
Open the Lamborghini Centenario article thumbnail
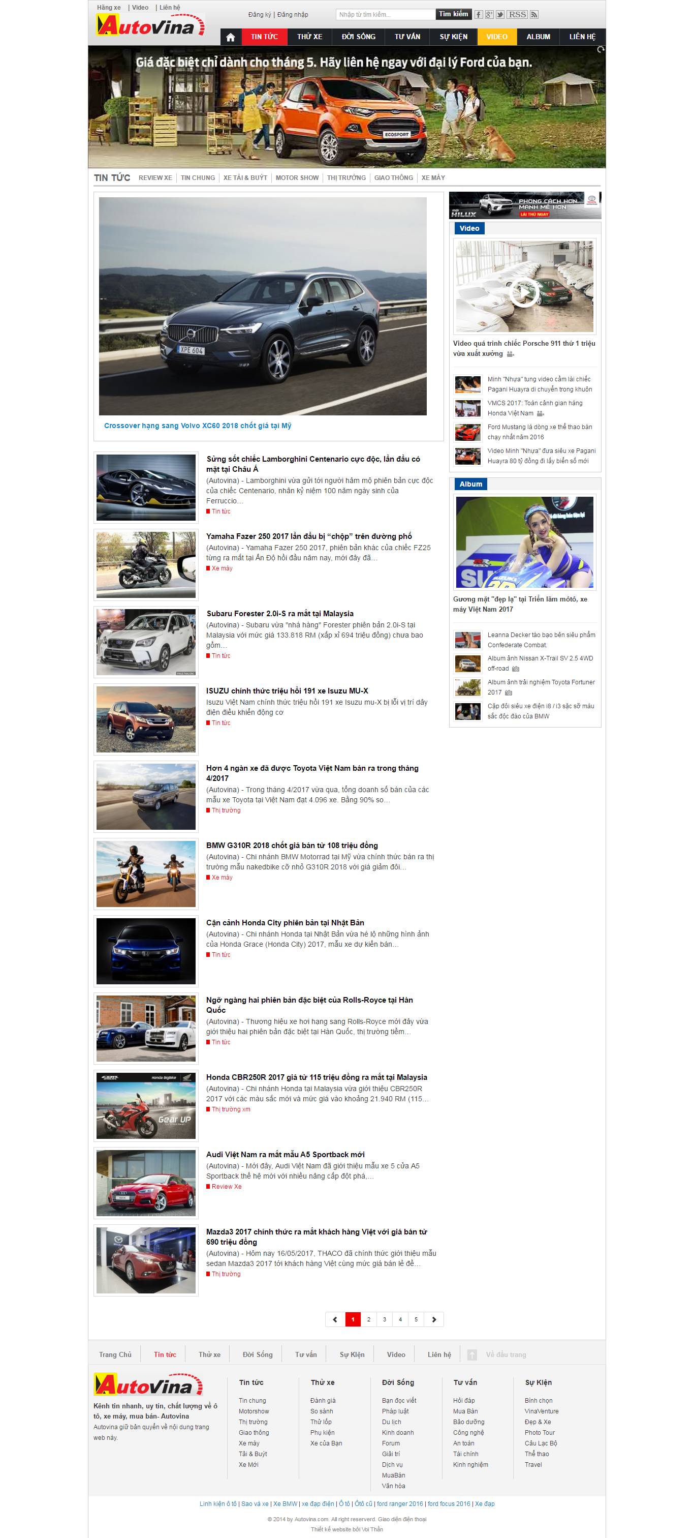click(x=146, y=488)
